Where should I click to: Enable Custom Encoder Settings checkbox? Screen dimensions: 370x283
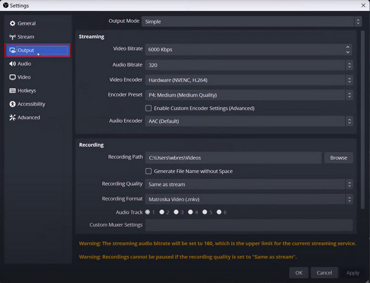click(x=148, y=108)
